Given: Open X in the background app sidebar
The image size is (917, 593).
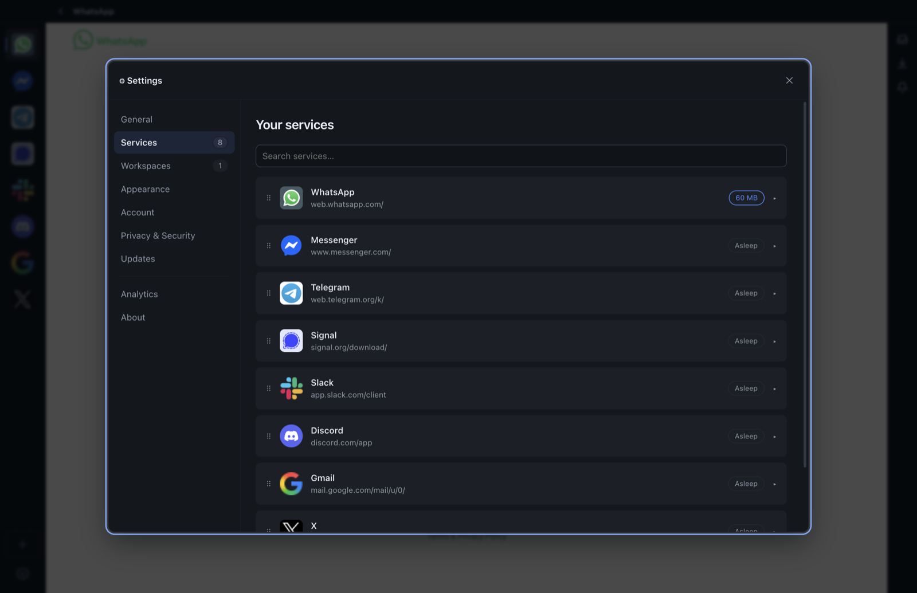Looking at the screenshot, I should coord(22,299).
